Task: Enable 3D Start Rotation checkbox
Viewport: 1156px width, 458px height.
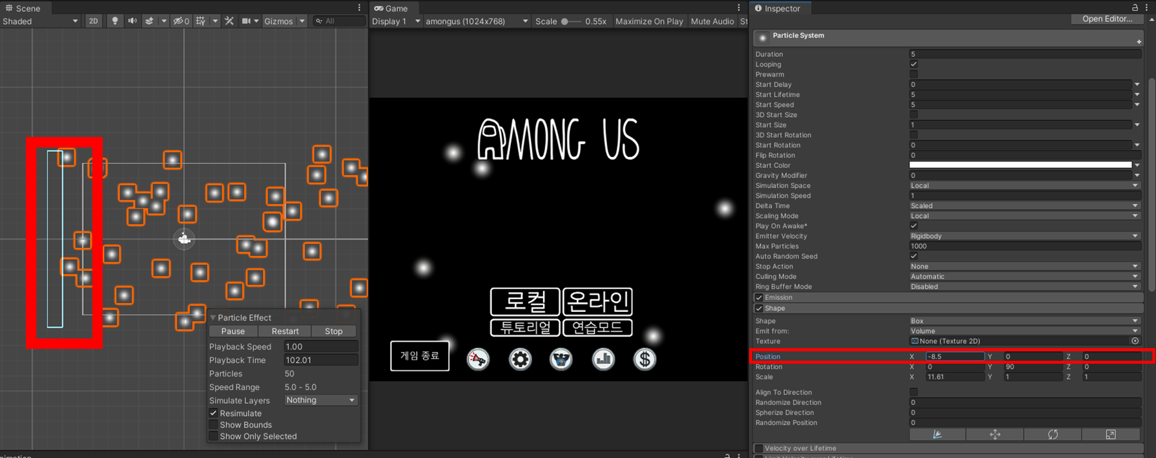Action: [x=914, y=135]
